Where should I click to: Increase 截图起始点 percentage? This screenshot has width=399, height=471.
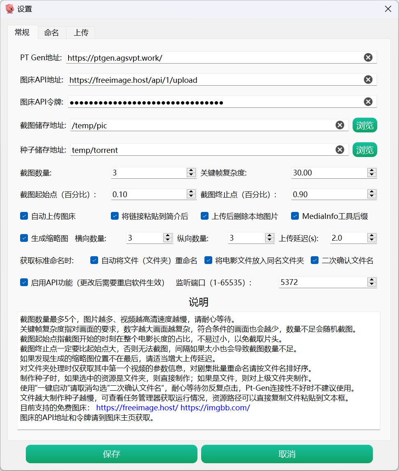pyautogui.click(x=191, y=192)
